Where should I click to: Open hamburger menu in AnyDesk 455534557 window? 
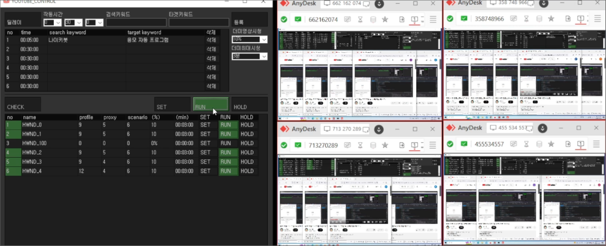(x=596, y=144)
